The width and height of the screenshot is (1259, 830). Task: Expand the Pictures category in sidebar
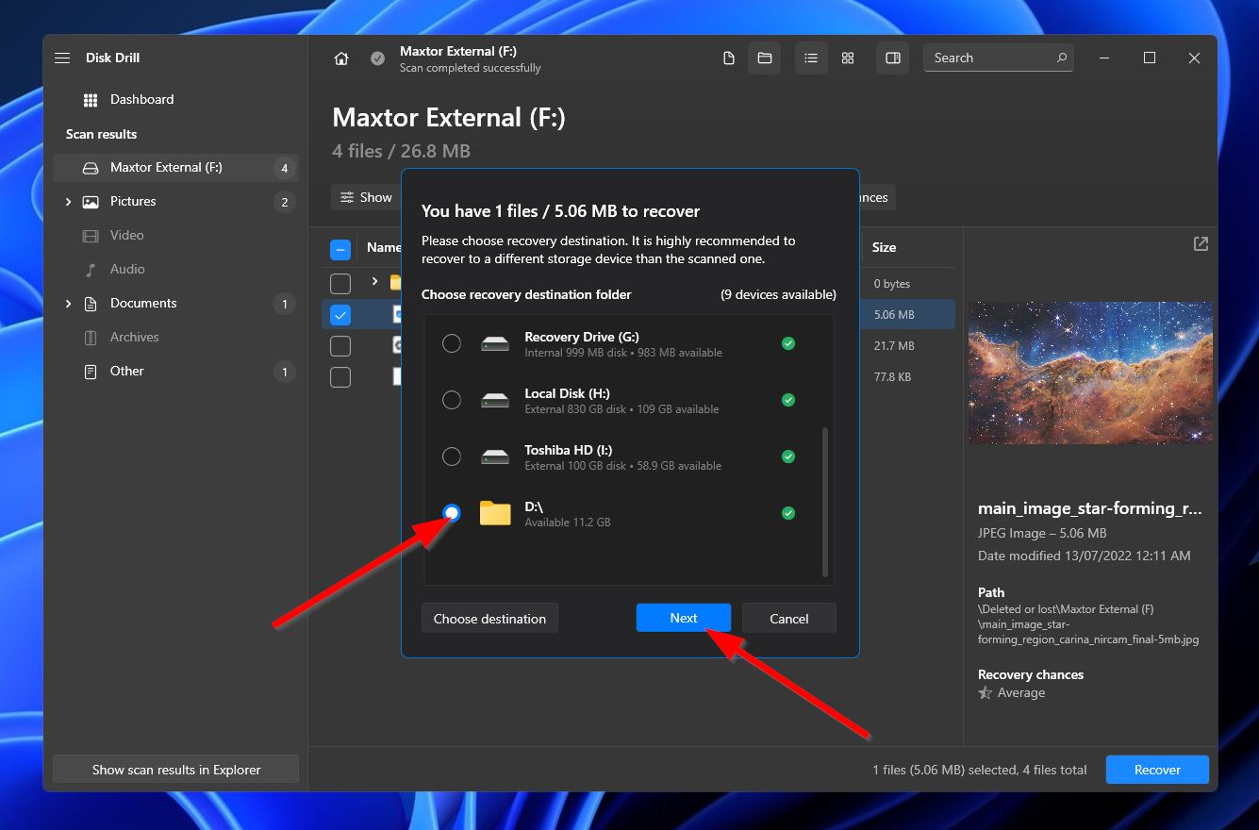click(x=68, y=202)
